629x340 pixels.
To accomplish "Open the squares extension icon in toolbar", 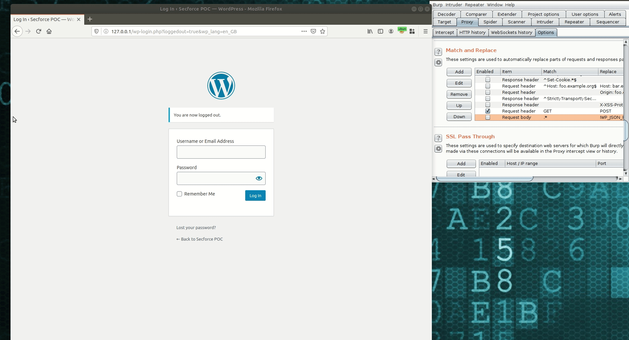I will [x=412, y=31].
